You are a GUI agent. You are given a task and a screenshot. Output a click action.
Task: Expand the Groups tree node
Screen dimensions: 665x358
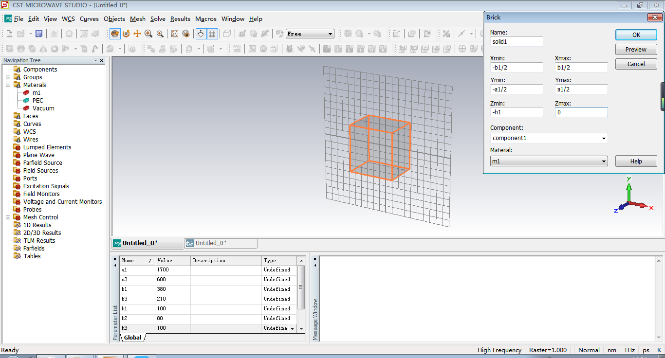click(x=8, y=77)
